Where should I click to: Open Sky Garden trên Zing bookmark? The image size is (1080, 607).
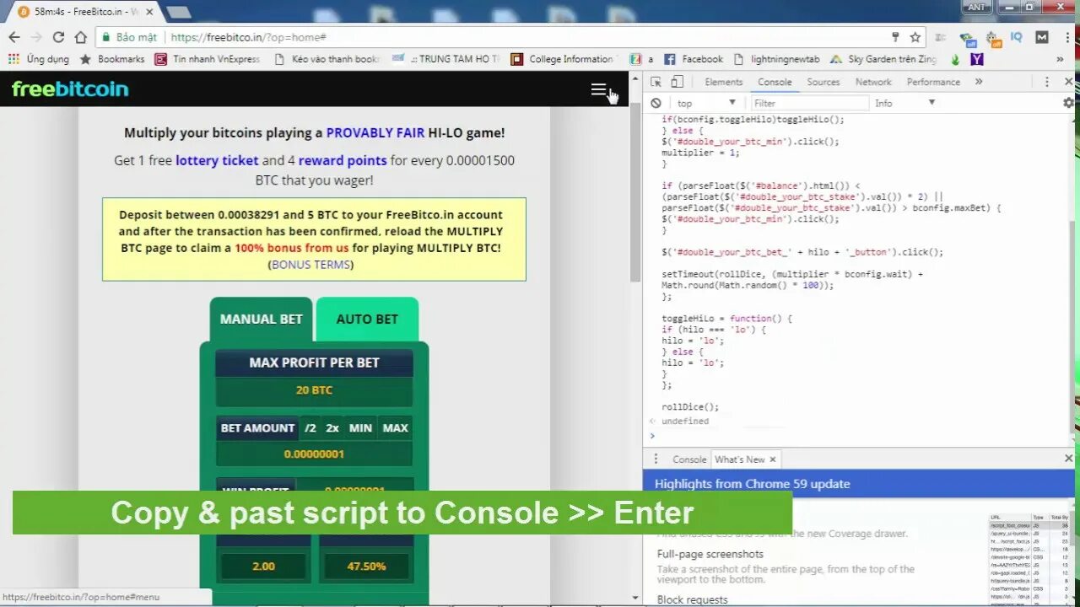(883, 59)
